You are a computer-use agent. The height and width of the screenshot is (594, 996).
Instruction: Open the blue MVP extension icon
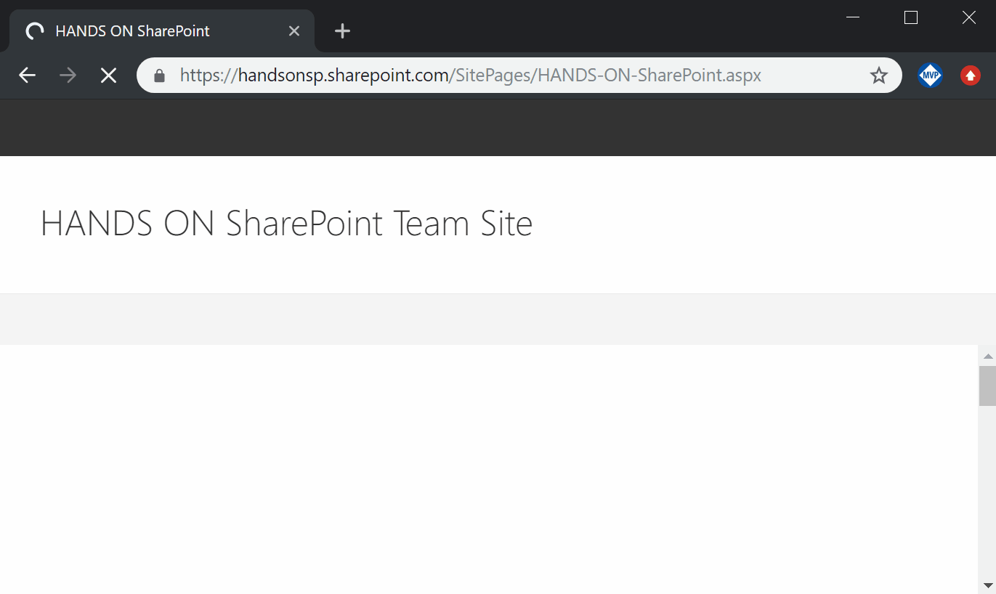(930, 76)
